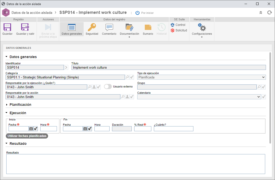The image size is (275, 180).
Task: Search Grupo with magnifier icon
Action: tap(259, 87)
